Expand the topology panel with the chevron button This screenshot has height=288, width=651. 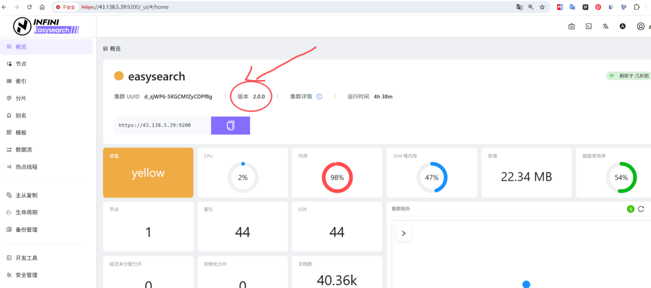point(403,233)
